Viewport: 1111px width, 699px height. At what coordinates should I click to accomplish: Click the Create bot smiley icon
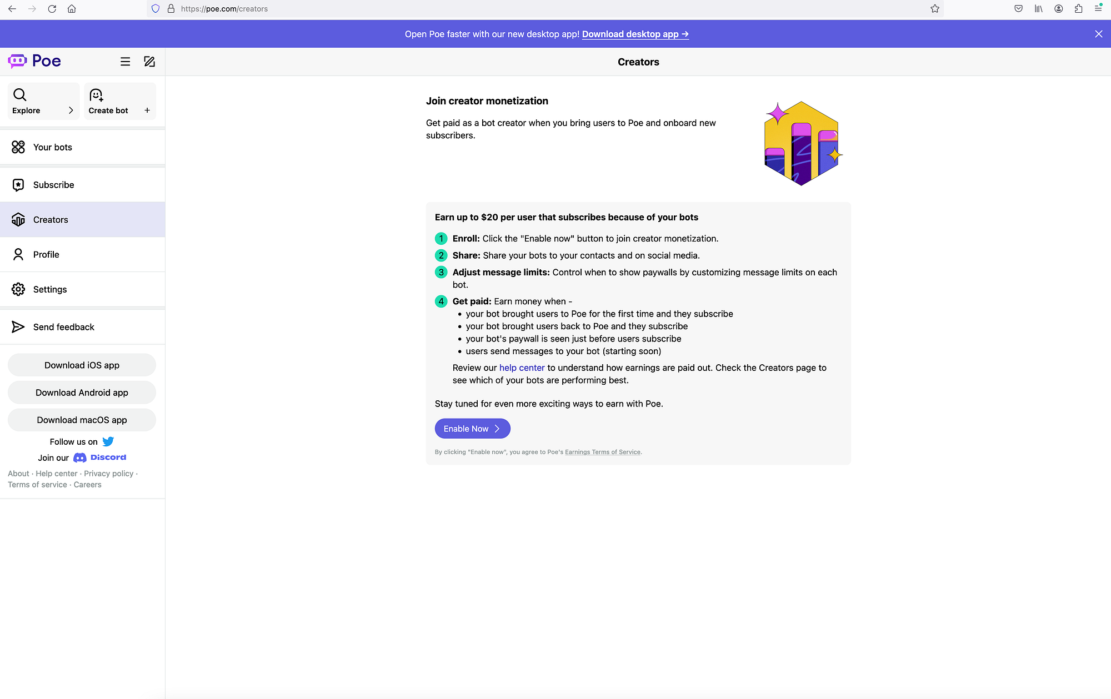click(x=96, y=95)
